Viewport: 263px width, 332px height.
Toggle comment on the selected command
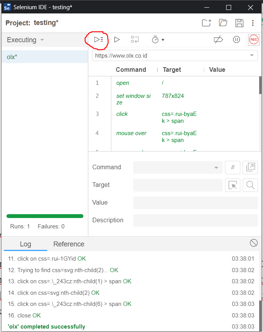pos(233,167)
